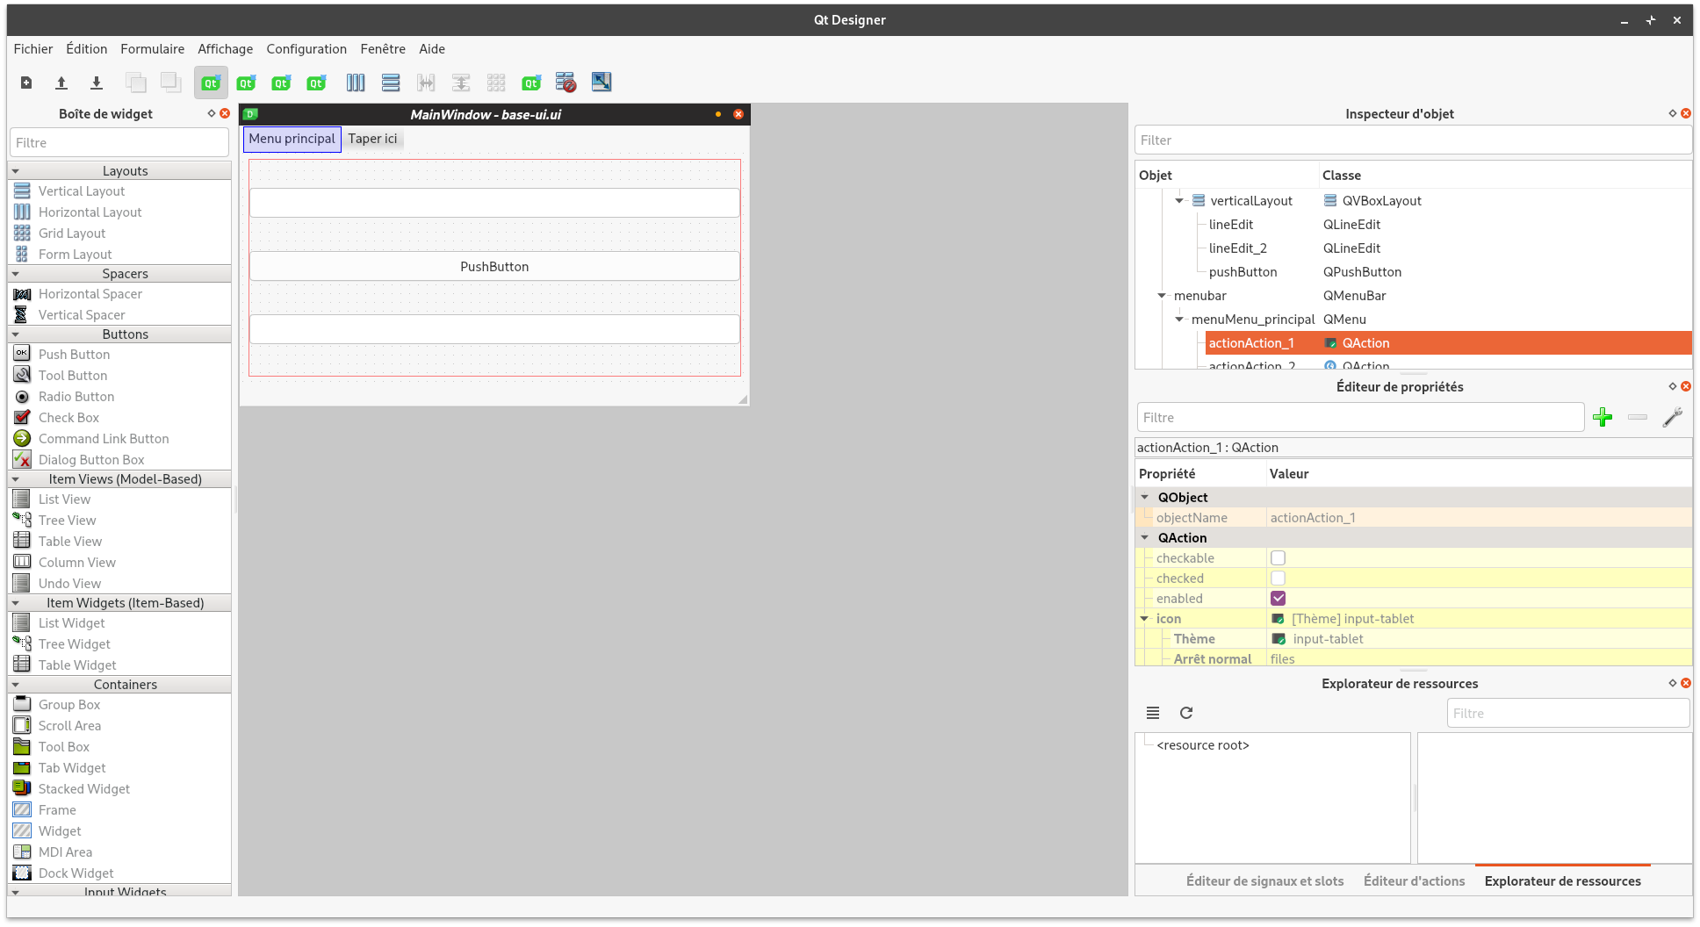Collapse the QAction property group
The width and height of the screenshot is (1700, 927).
point(1145,537)
